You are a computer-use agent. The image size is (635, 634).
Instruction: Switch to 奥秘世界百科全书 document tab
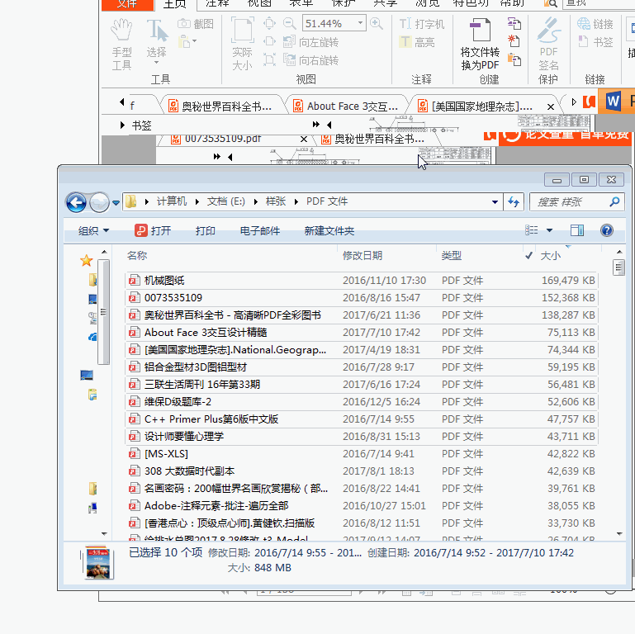click(222, 106)
